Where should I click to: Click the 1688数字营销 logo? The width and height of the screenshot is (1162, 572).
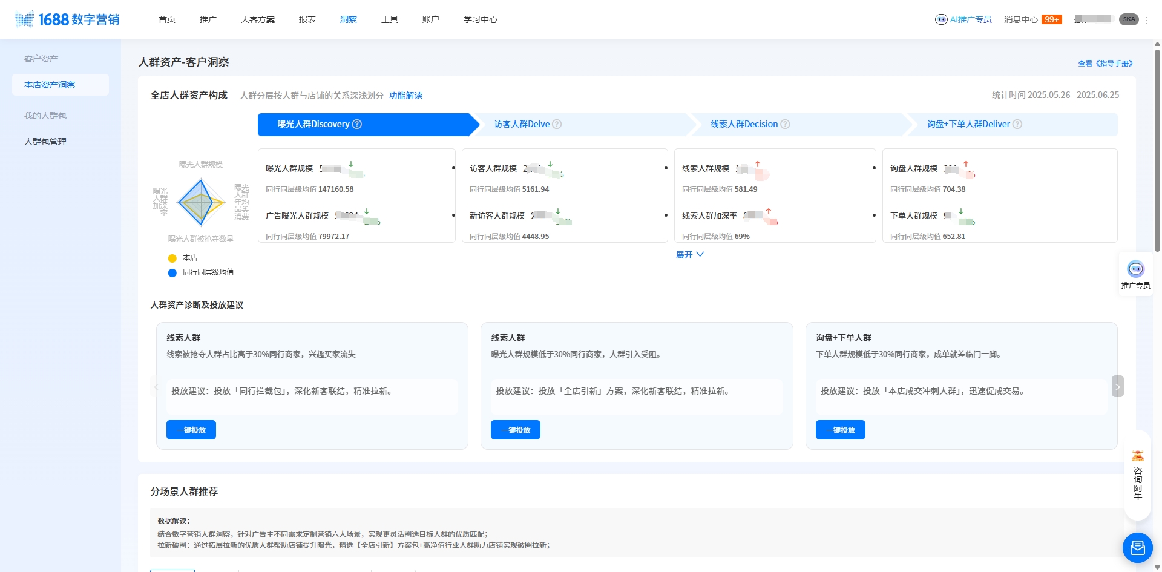pos(67,19)
